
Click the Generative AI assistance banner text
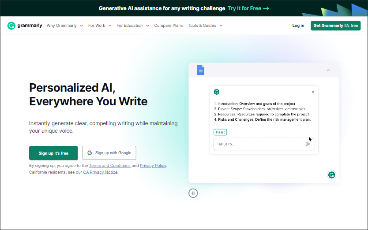tap(162, 8)
